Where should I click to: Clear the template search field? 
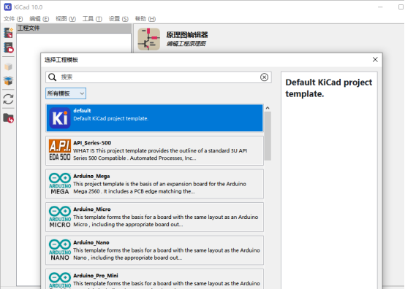point(264,77)
